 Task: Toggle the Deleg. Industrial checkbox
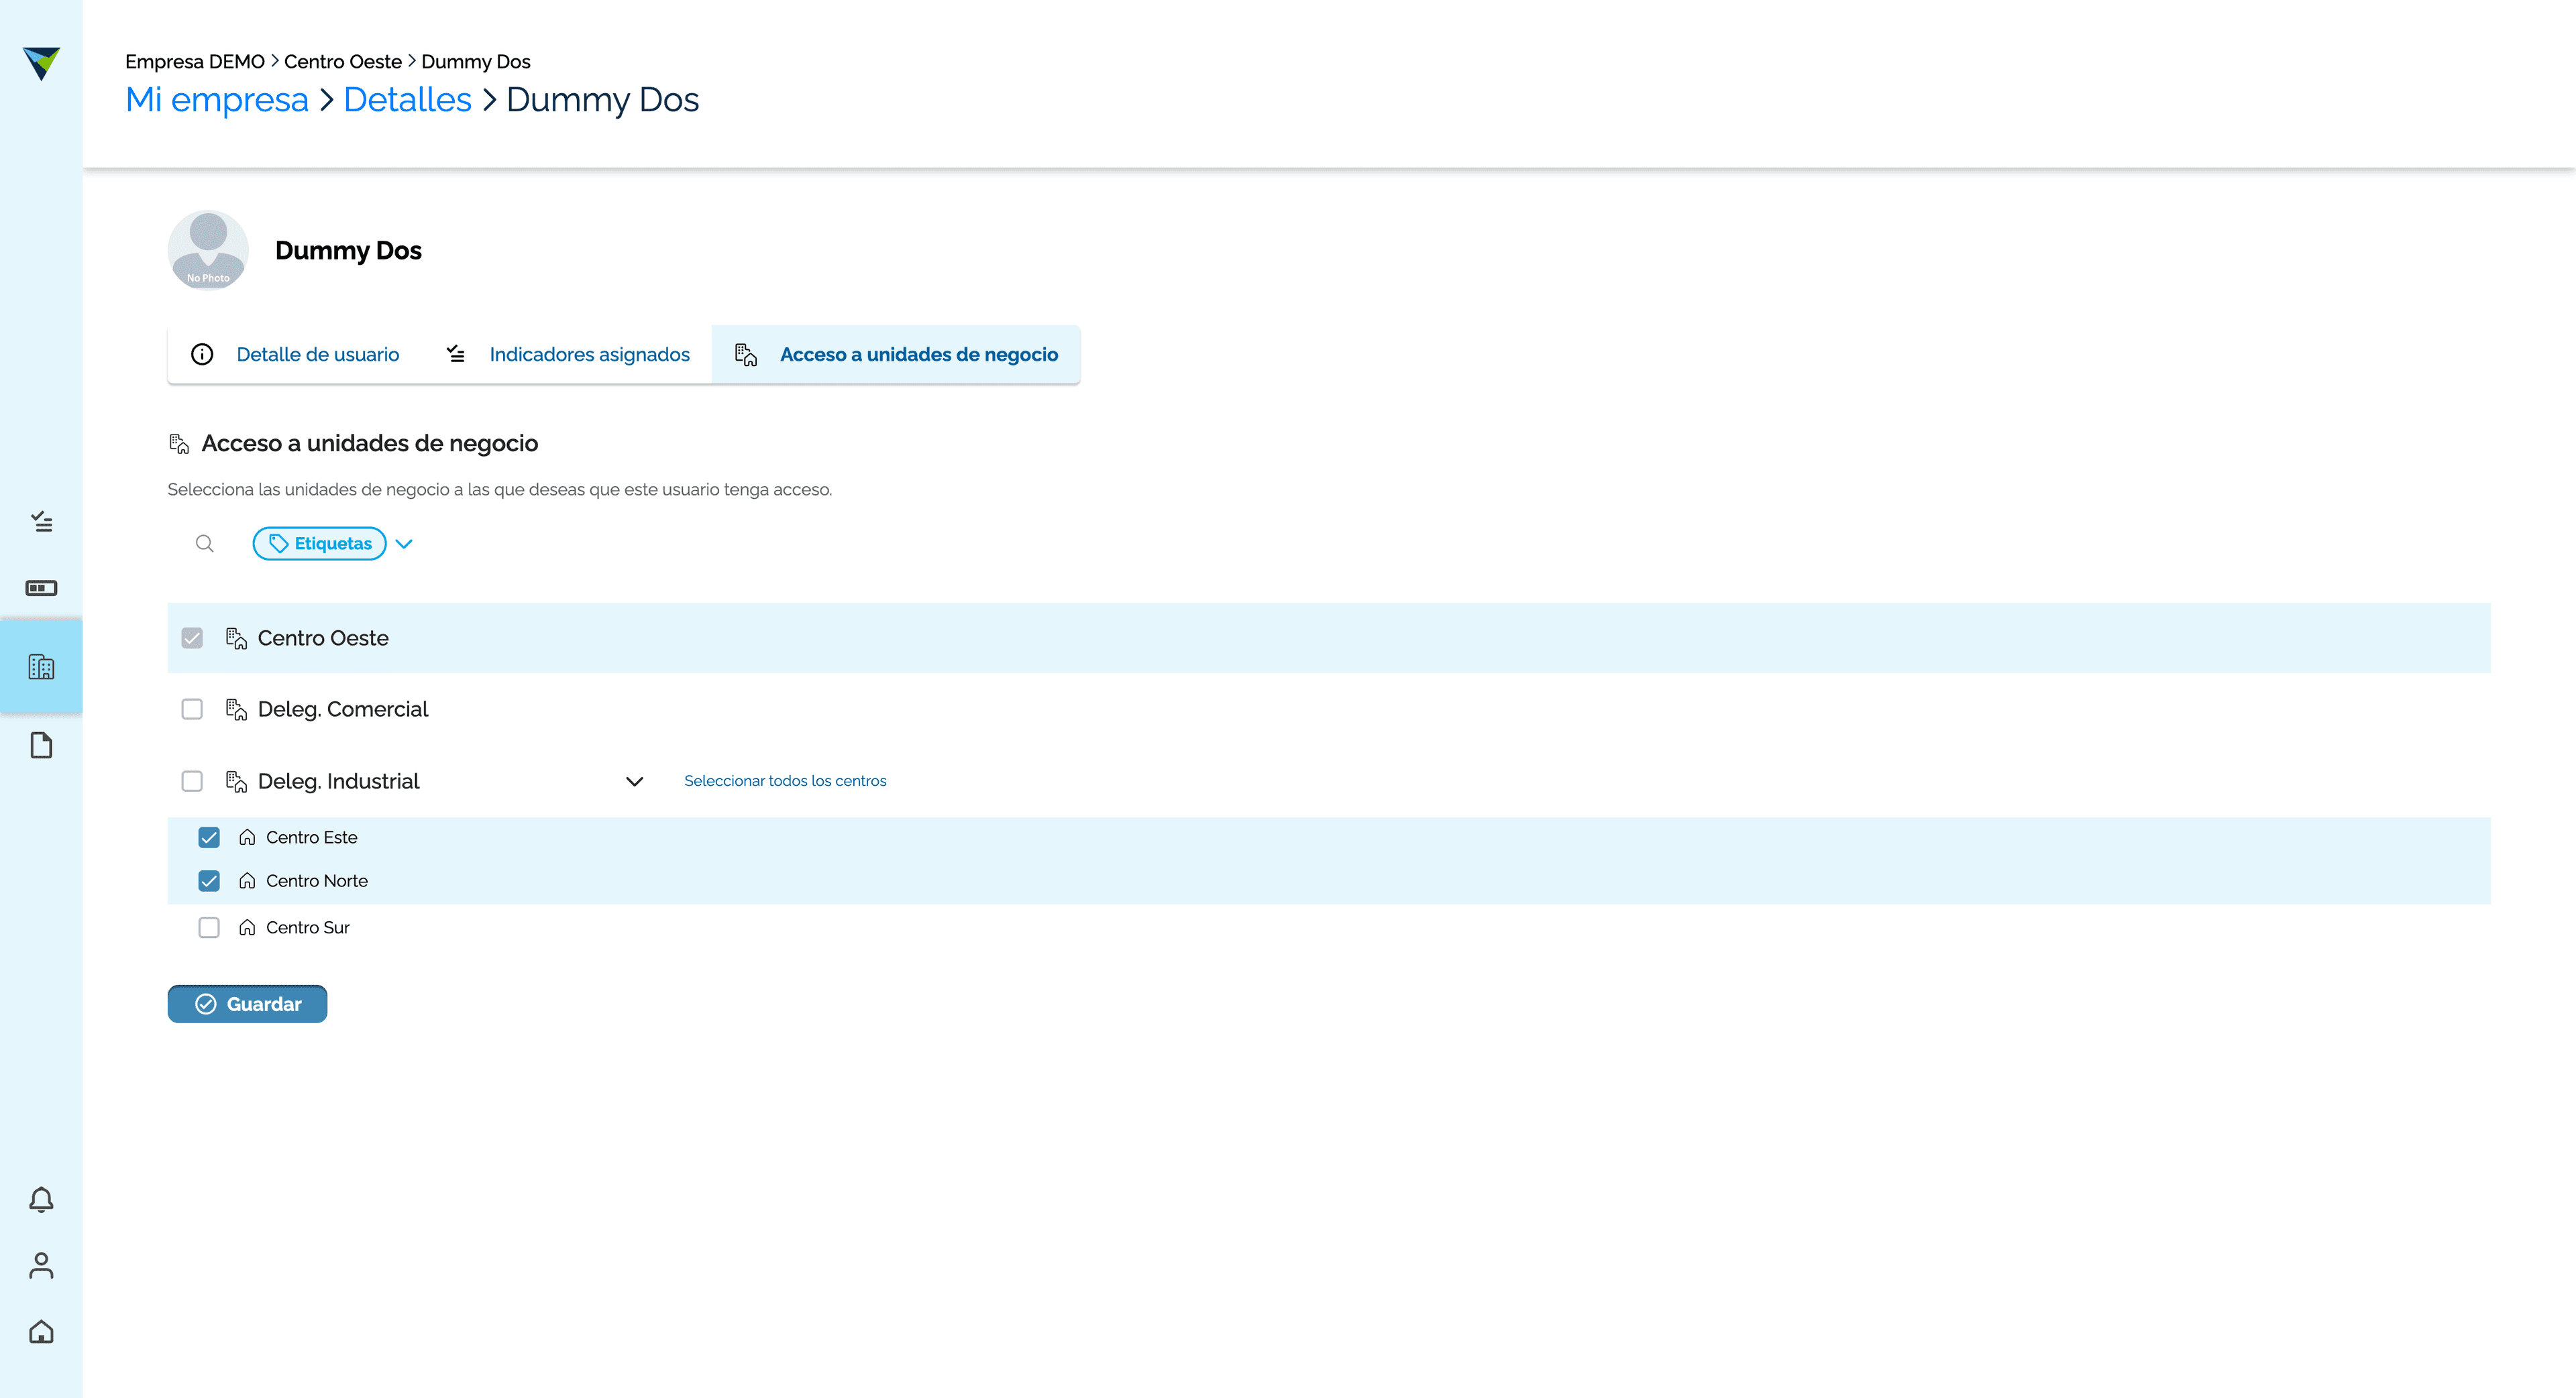192,781
